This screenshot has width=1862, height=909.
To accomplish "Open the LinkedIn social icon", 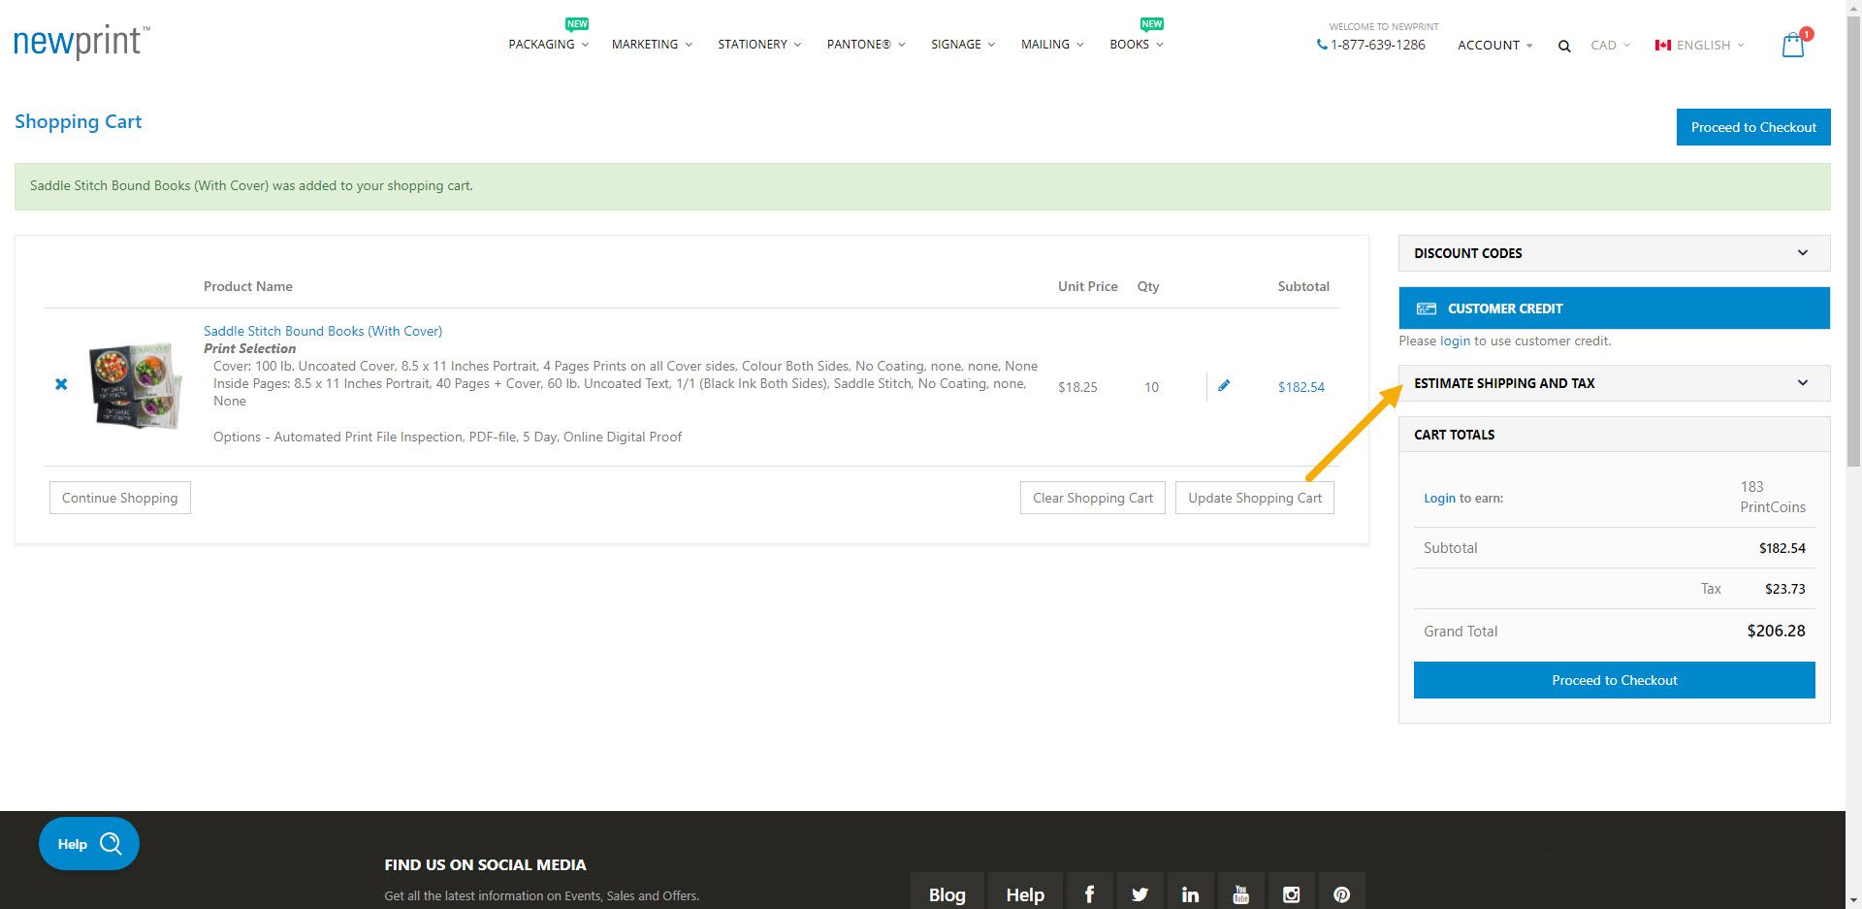I will (x=1190, y=892).
